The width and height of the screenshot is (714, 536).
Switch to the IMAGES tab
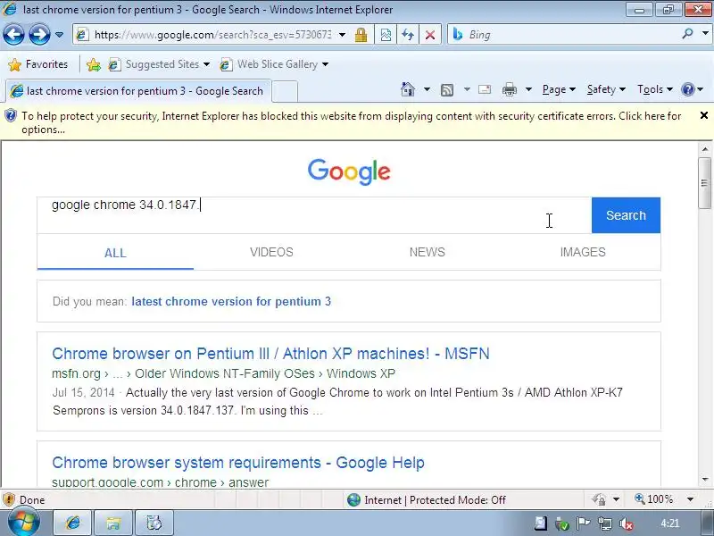tap(583, 252)
